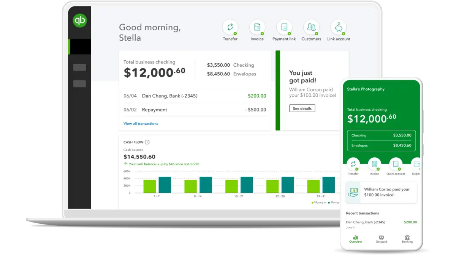
Task: Click the 1 - 7 money in bar
Action: point(150,186)
